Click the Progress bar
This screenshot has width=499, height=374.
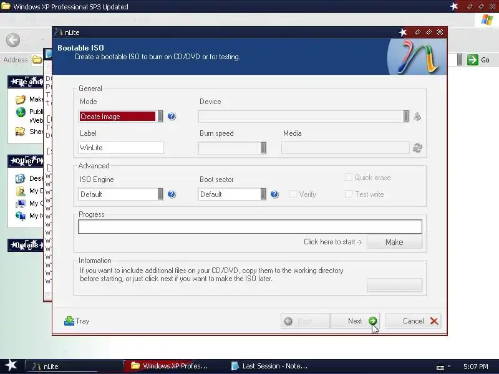pyautogui.click(x=250, y=227)
